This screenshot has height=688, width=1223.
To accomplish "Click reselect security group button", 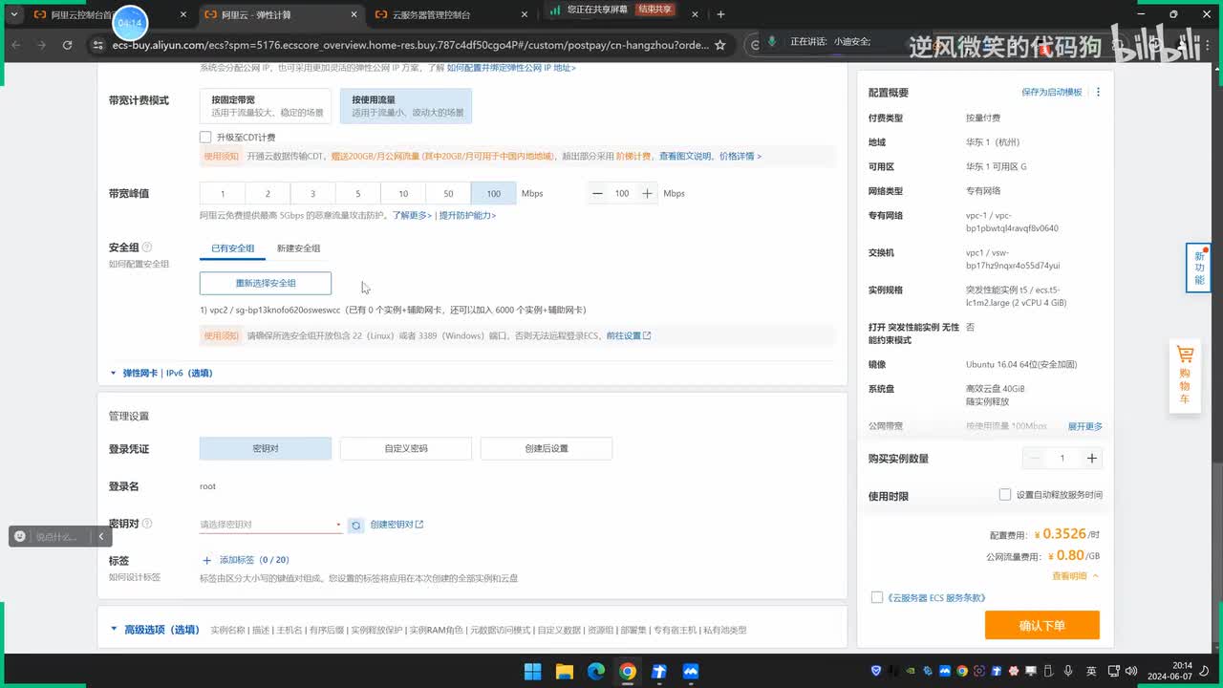I will click(266, 283).
